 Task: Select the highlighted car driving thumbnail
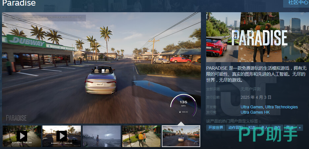181,136
